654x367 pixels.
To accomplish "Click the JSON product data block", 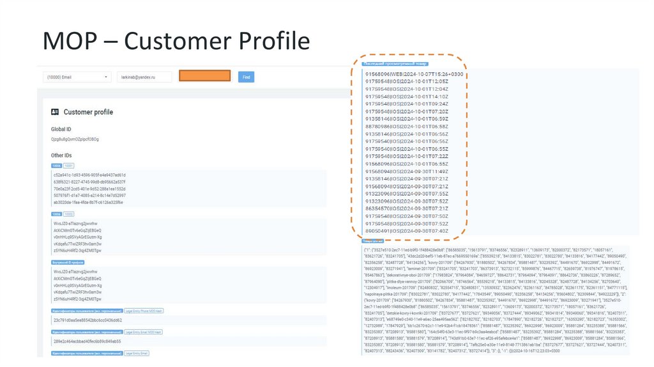I will point(497,300).
